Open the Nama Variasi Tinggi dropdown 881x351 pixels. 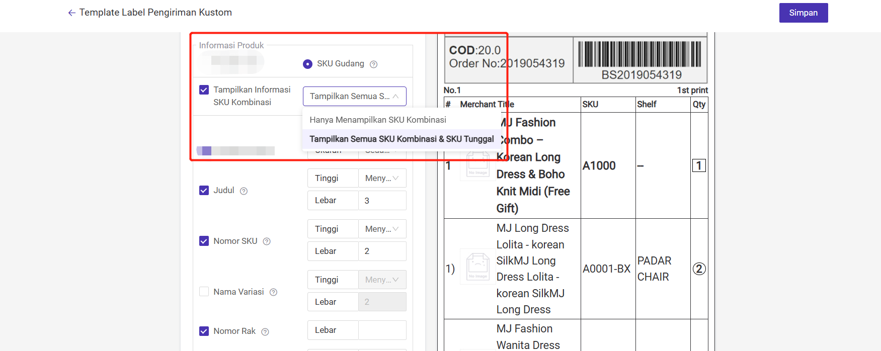(382, 280)
